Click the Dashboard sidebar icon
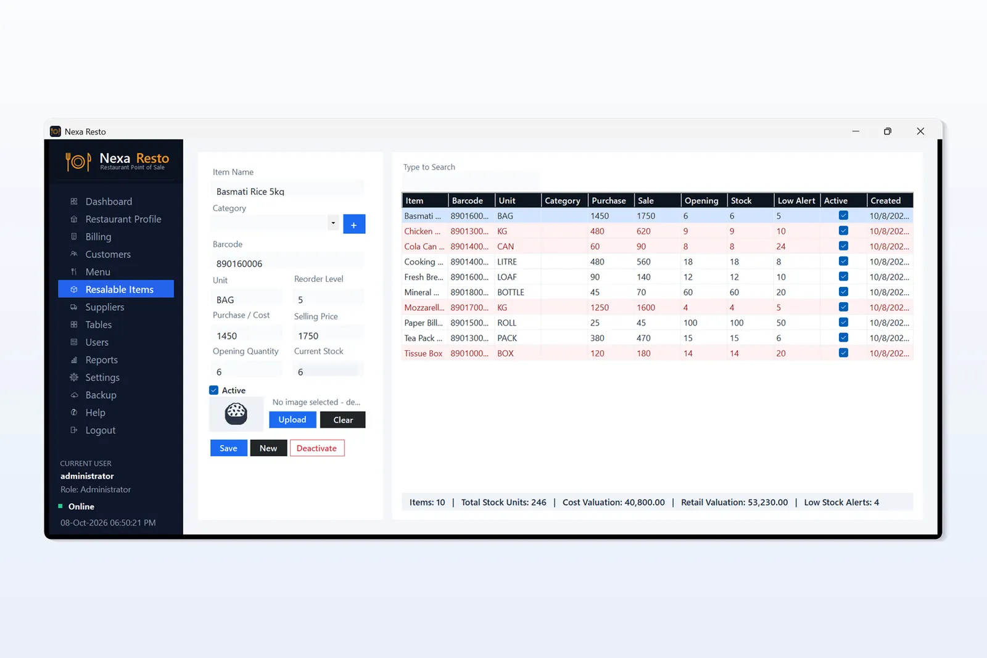Viewport: 987px width, 658px height. pos(74,202)
